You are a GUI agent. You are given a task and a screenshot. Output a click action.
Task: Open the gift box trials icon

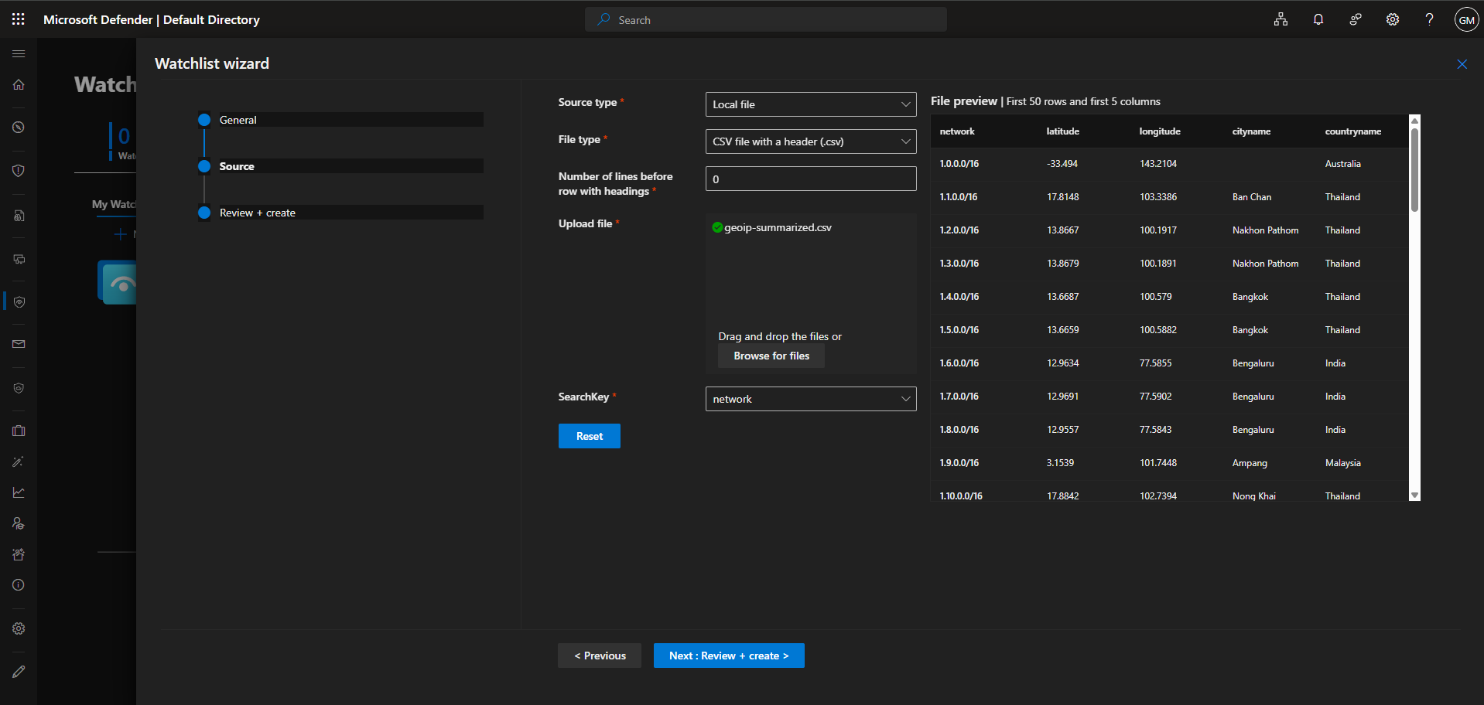(x=19, y=554)
